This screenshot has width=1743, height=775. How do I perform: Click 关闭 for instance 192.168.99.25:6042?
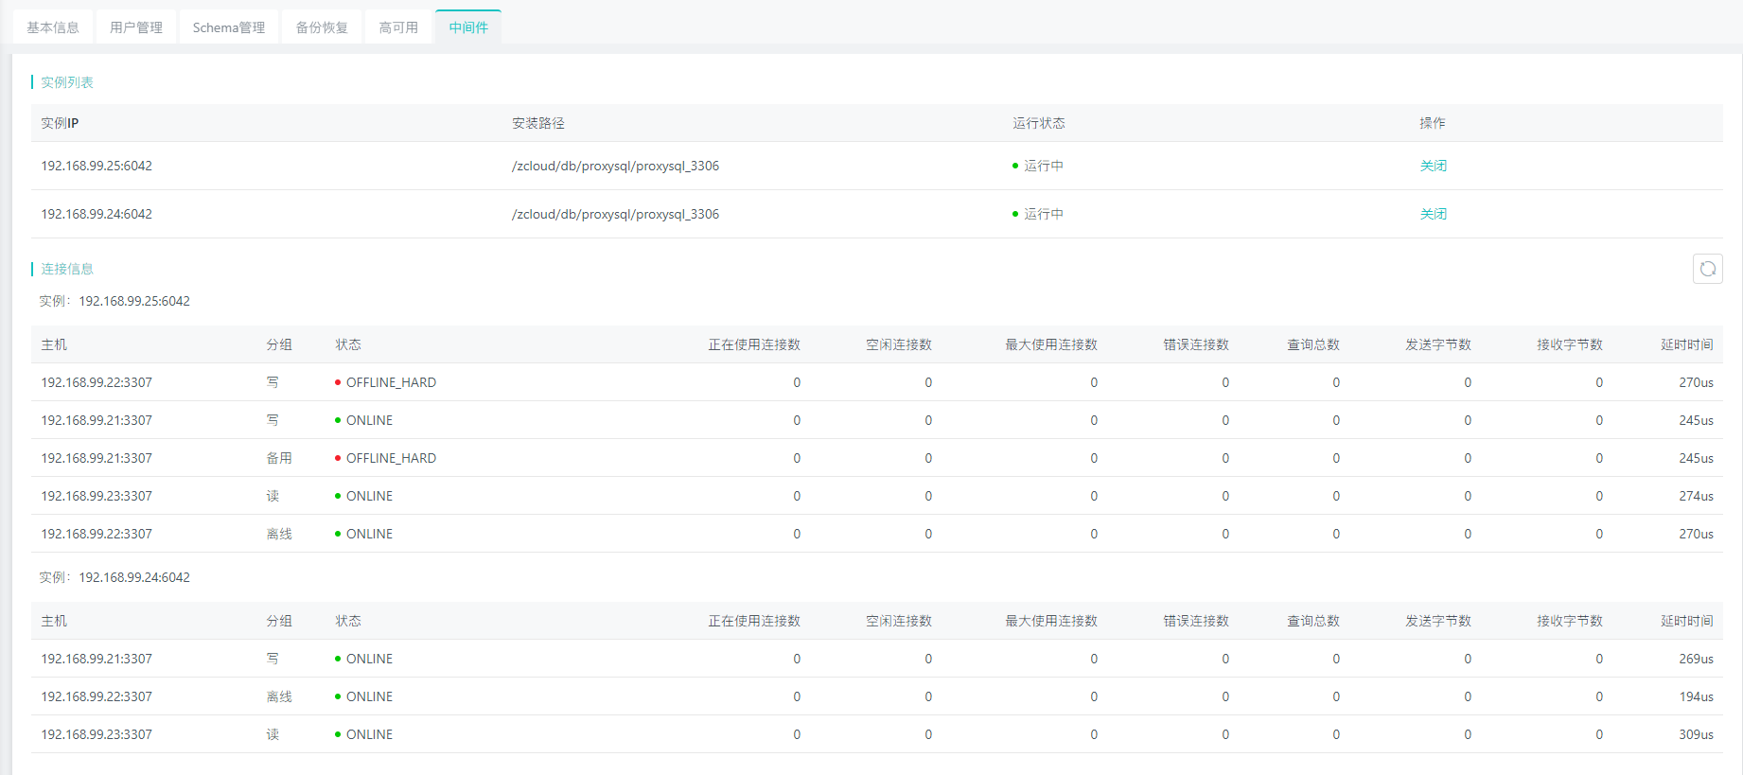(1433, 166)
